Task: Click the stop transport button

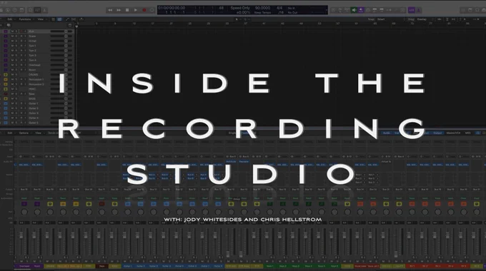Action: tap(127, 10)
